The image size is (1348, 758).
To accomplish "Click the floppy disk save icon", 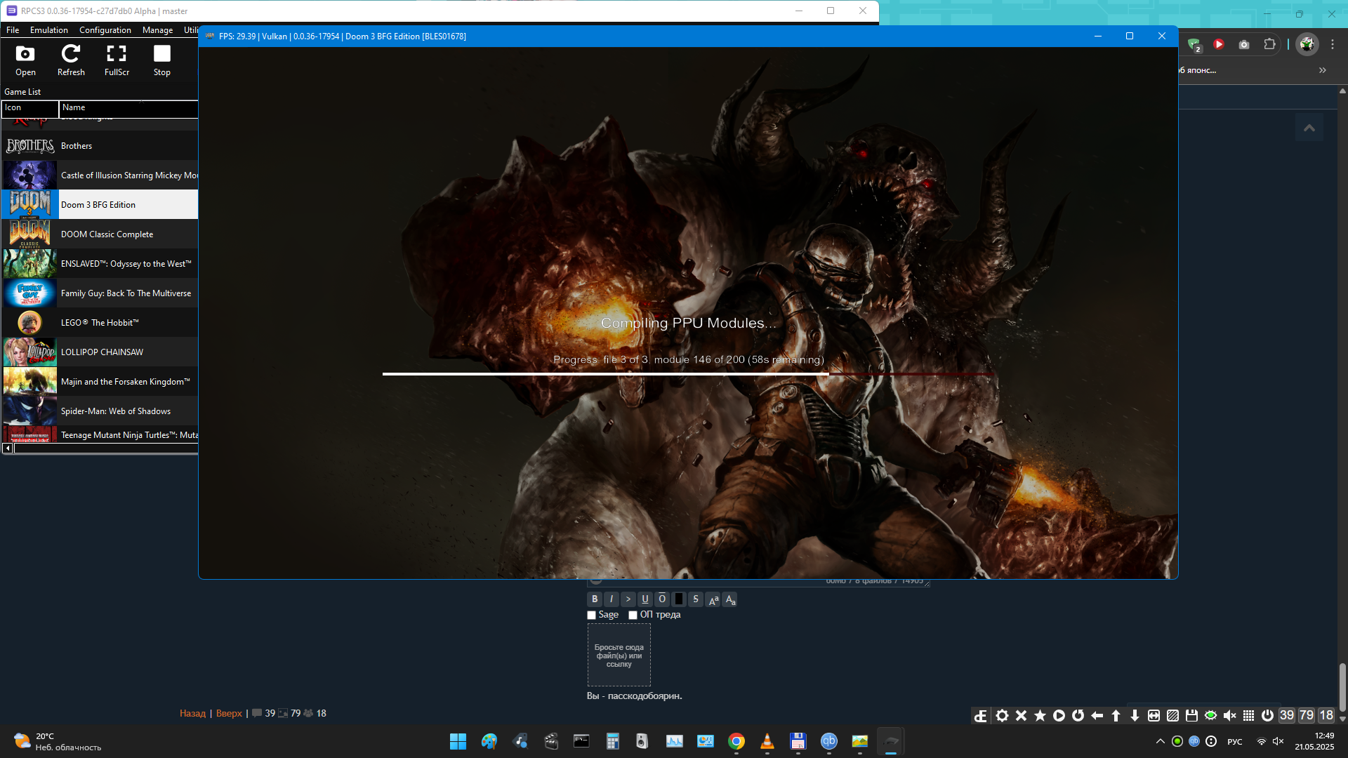I will coord(1191,715).
